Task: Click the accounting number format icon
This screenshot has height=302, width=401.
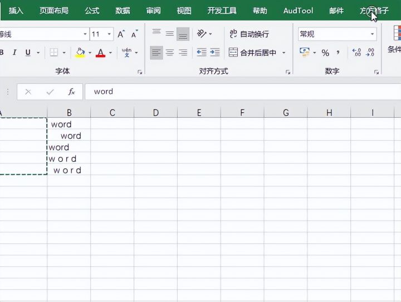Action: pyautogui.click(x=305, y=52)
